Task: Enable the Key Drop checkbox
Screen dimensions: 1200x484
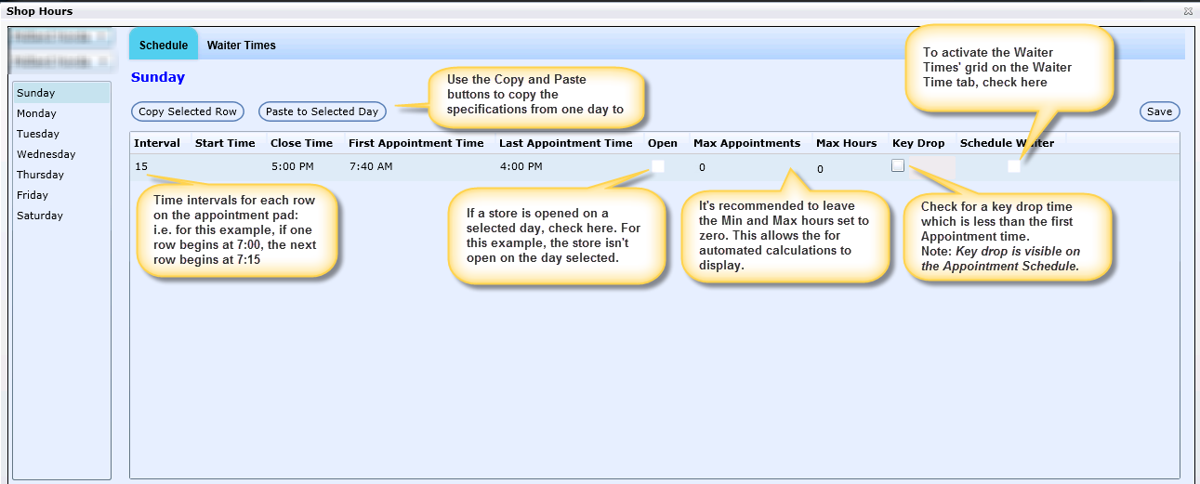Action: pyautogui.click(x=898, y=165)
